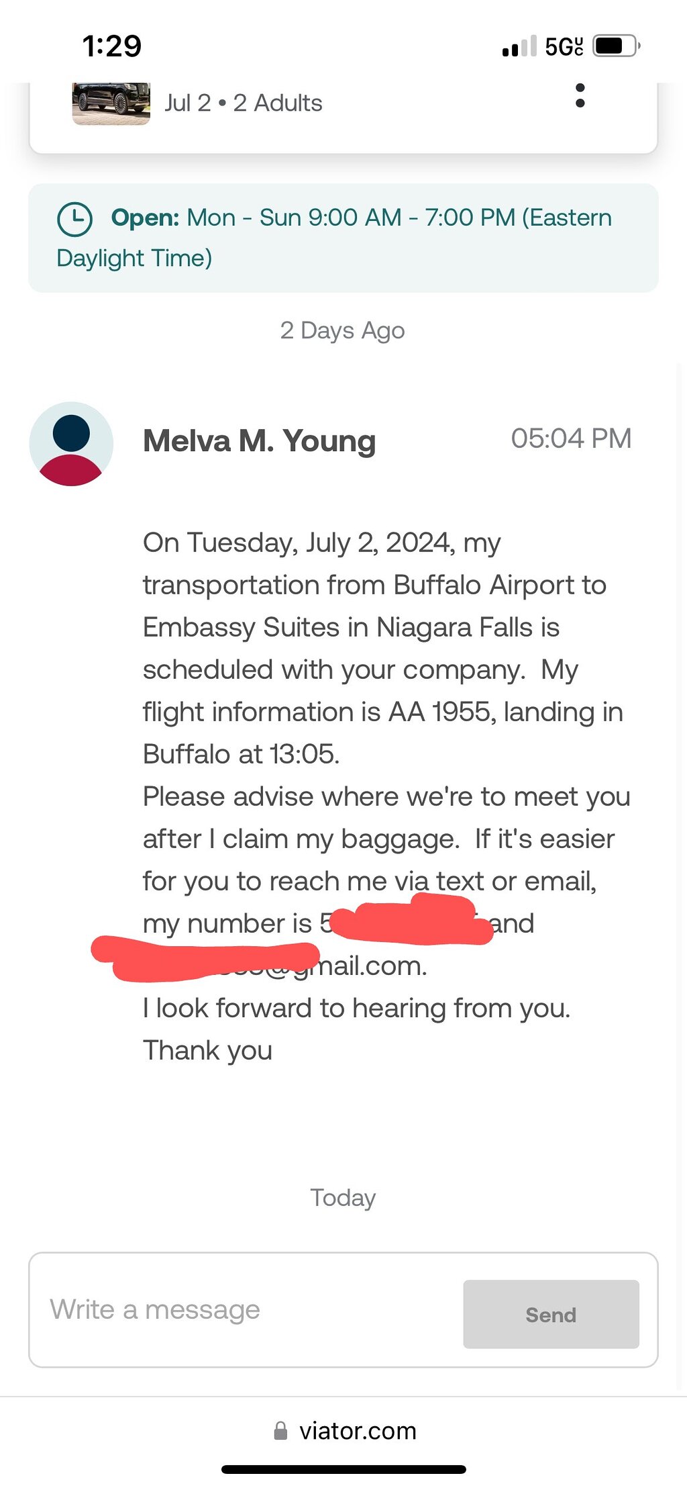This screenshot has height=1488, width=687.
Task: Tap the battery status icon
Action: click(x=615, y=46)
